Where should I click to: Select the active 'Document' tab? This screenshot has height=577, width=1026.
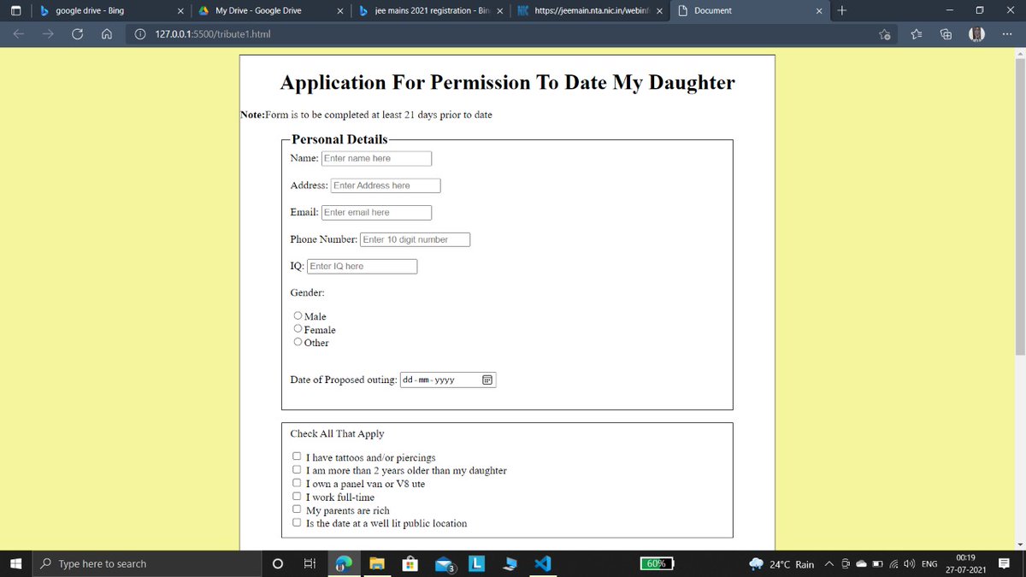[x=750, y=10]
